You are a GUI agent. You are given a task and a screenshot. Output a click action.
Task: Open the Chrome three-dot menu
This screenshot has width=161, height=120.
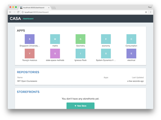tap(151, 12)
